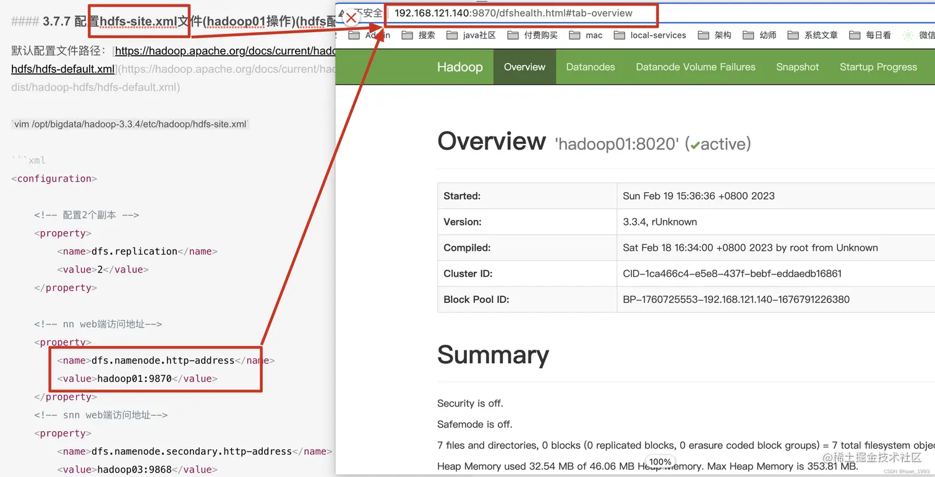The width and height of the screenshot is (935, 477).
Task: Open the Startup Progress tab
Action: [x=878, y=67]
